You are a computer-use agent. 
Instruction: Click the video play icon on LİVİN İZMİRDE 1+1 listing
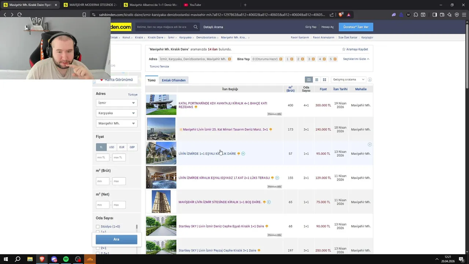[243, 154]
